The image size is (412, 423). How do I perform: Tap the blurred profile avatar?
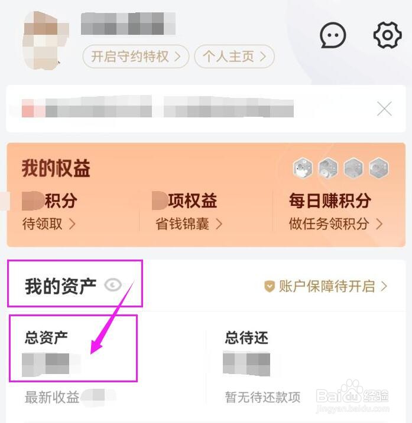click(46, 41)
